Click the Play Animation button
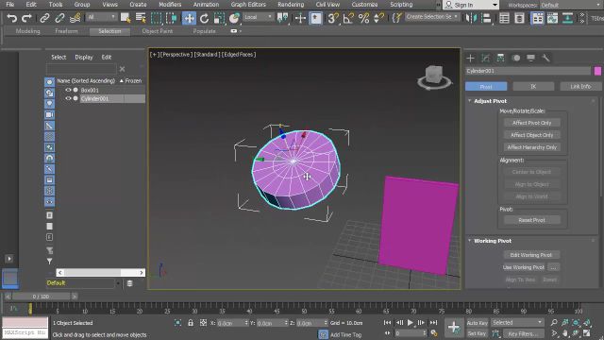 411,323
